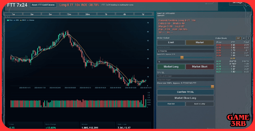Viewport: 255px width, 131px height.
Task: Switch chart to 5m timeframe
Action: point(50,14)
